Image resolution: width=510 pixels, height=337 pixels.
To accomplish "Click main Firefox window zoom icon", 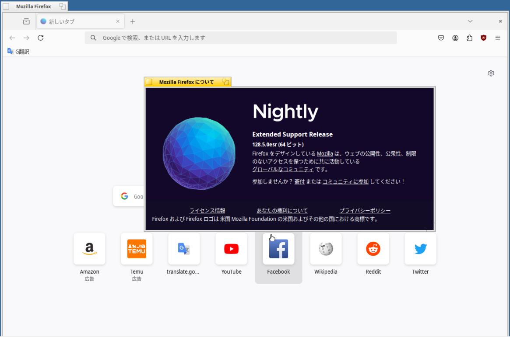I will (63, 6).
